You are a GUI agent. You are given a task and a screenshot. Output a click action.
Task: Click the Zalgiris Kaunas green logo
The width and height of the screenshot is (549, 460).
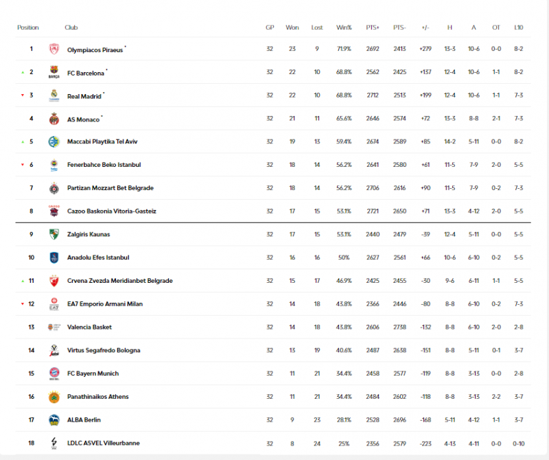[54, 235]
